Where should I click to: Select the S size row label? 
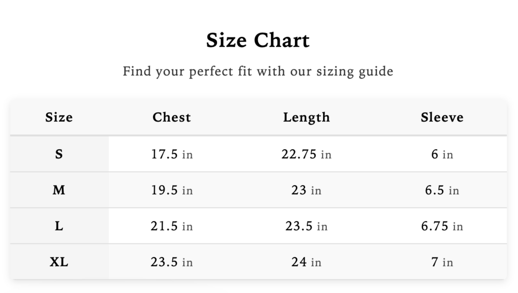pos(59,154)
